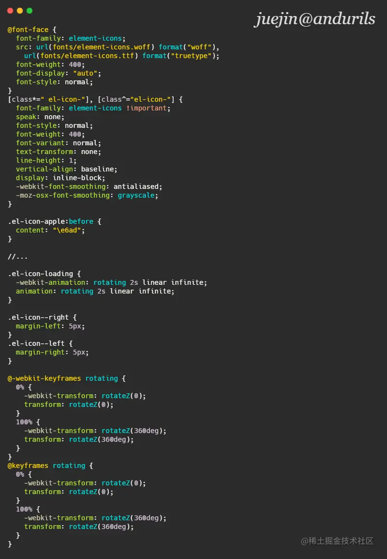Screen dimensions: 387x559
Task: Select line "font-family: element-icons;" without !important
Action: click(x=71, y=38)
